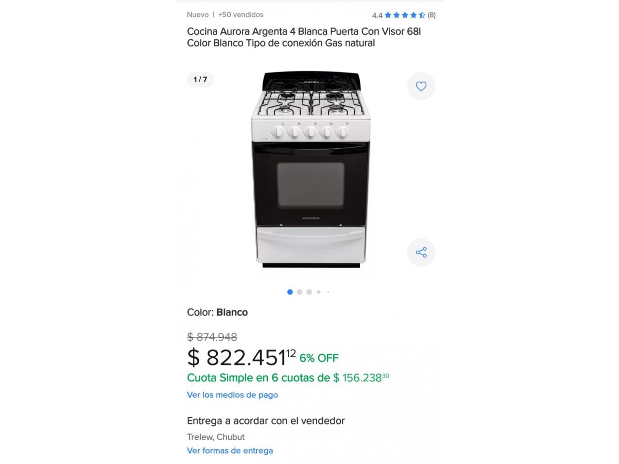Select the fourth carousel dot
This screenshot has height=464, width=619.
[x=319, y=292]
